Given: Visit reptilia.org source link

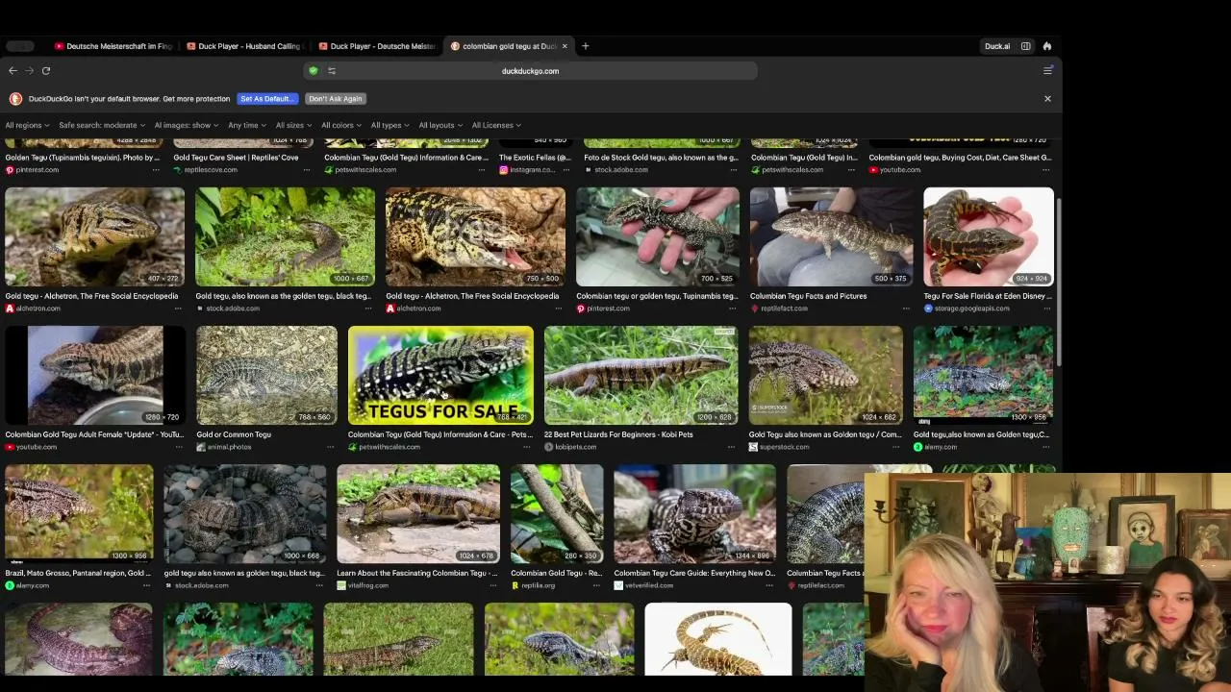Looking at the screenshot, I should coord(534,585).
